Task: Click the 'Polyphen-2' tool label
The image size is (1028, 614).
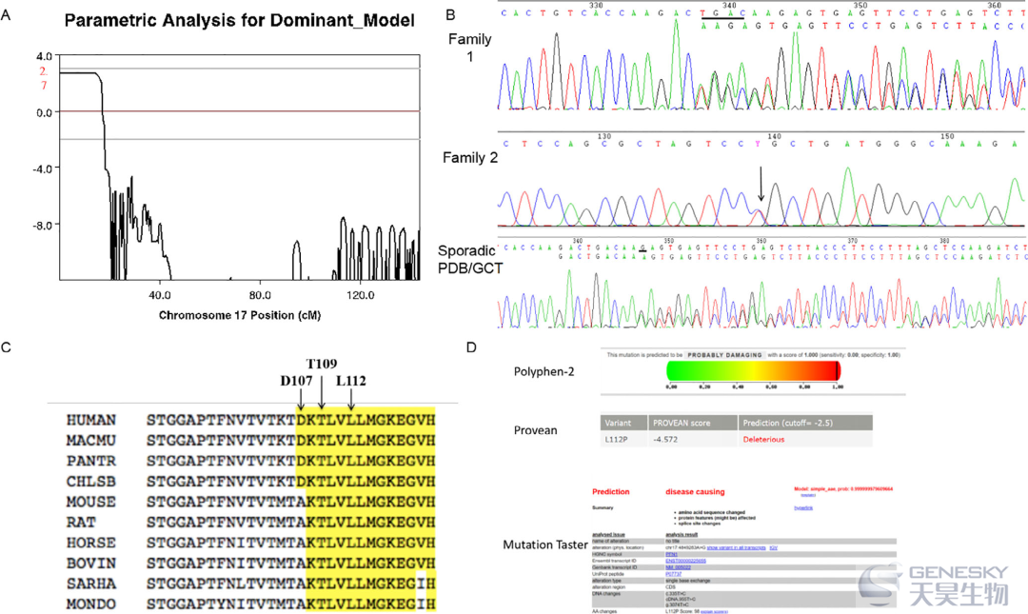Action: pos(544,372)
